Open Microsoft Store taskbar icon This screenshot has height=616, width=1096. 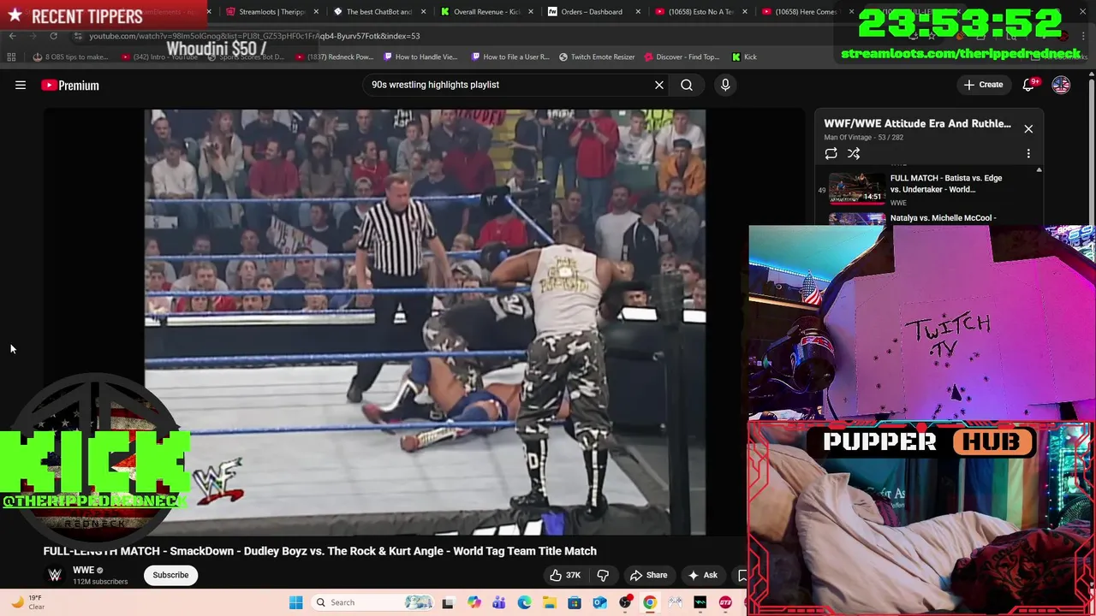click(575, 602)
